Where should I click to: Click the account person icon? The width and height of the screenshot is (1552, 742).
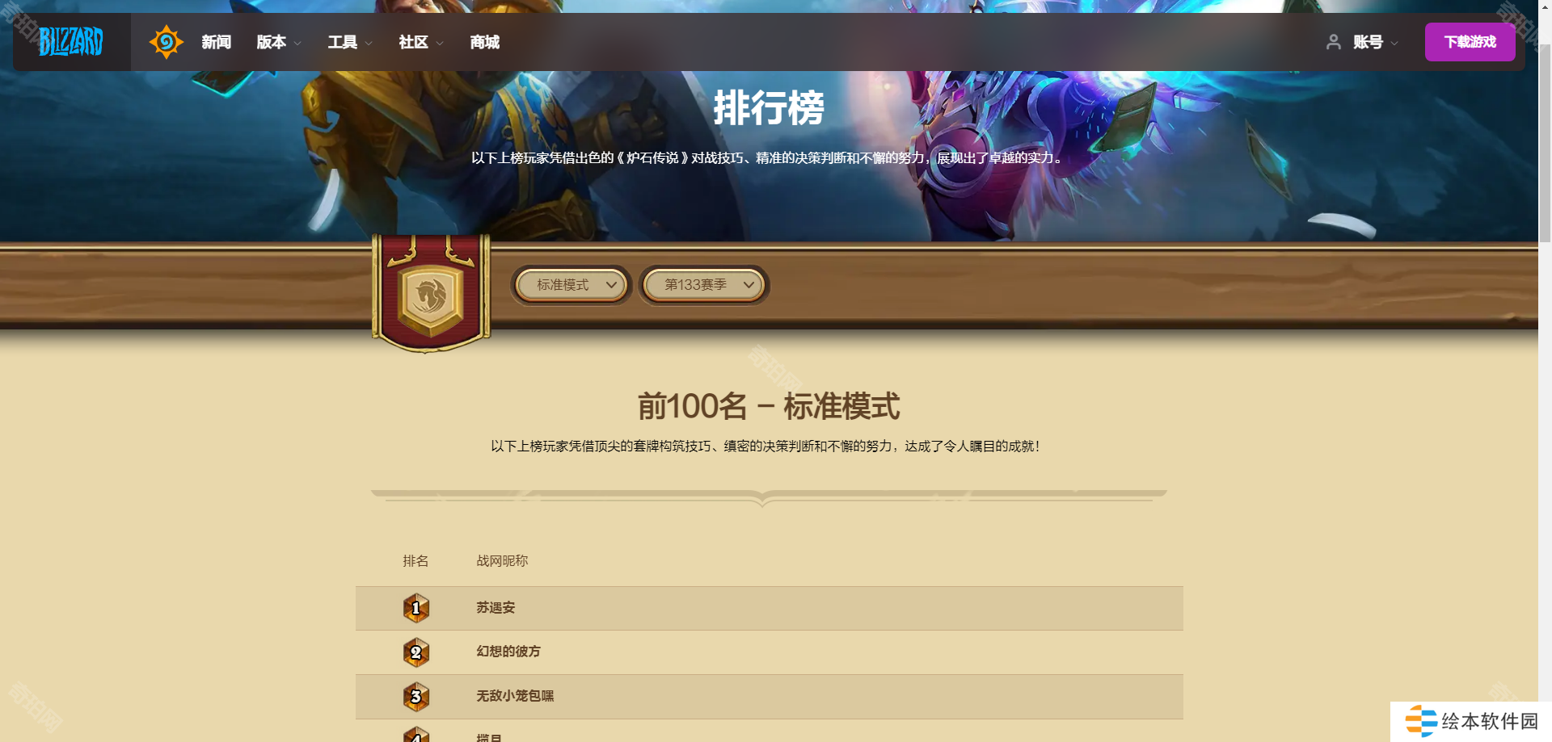click(1334, 42)
